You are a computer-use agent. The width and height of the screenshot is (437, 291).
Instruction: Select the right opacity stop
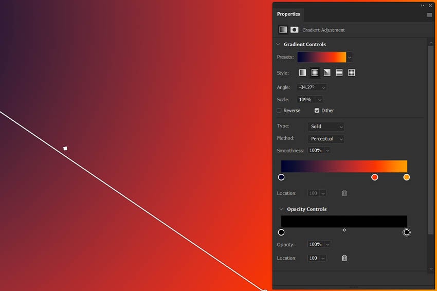pyautogui.click(x=407, y=232)
